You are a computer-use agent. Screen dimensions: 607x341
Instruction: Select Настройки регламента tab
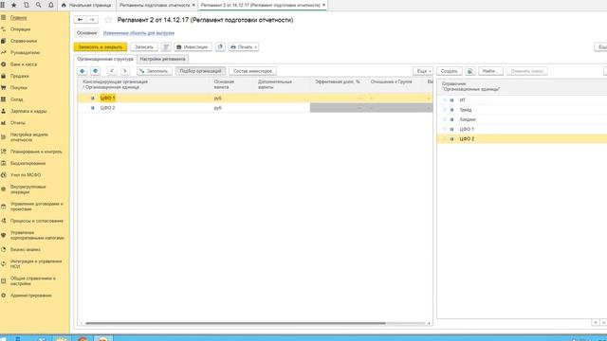162,59
